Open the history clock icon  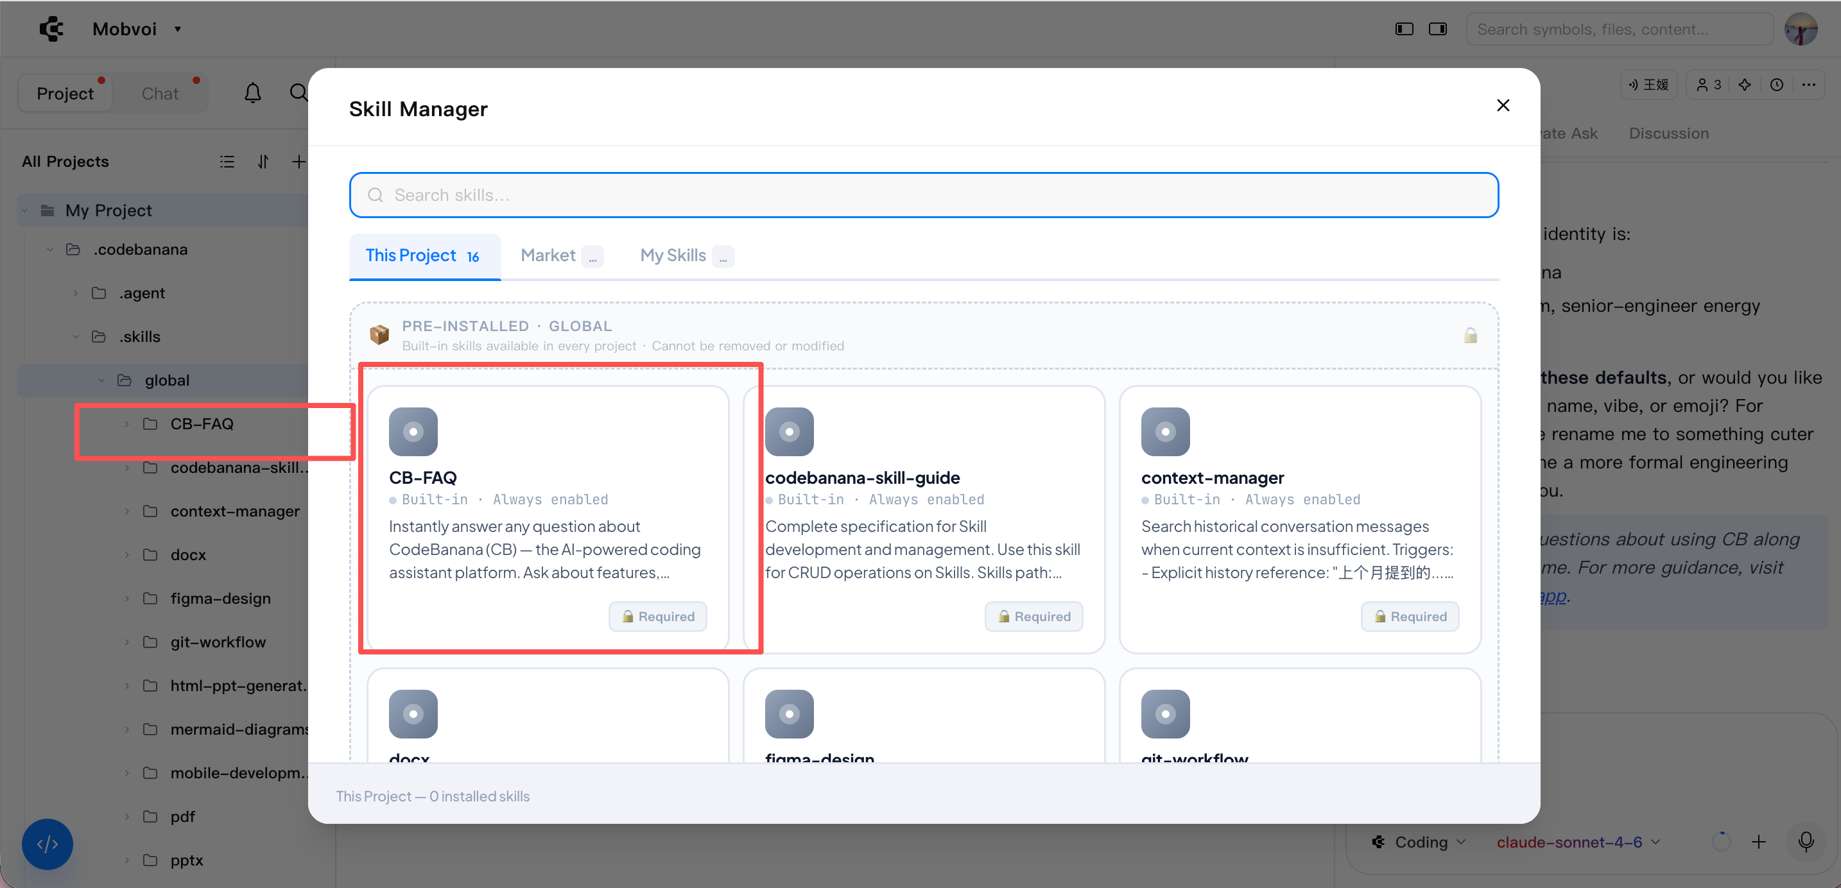click(x=1777, y=85)
